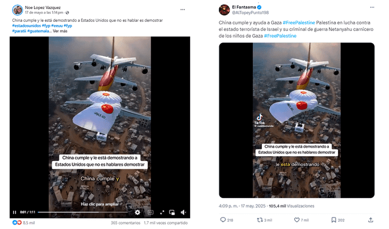
Task: Open Noe Lopez Vazquez post options menu
Action: pos(182,10)
